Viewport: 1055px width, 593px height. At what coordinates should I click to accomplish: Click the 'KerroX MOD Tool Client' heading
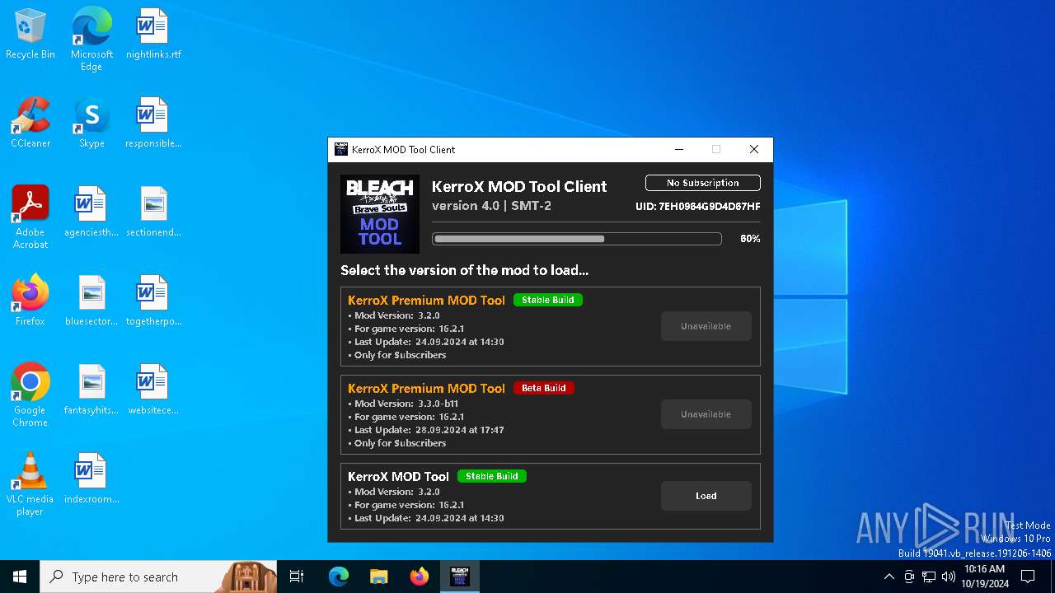[x=519, y=186]
